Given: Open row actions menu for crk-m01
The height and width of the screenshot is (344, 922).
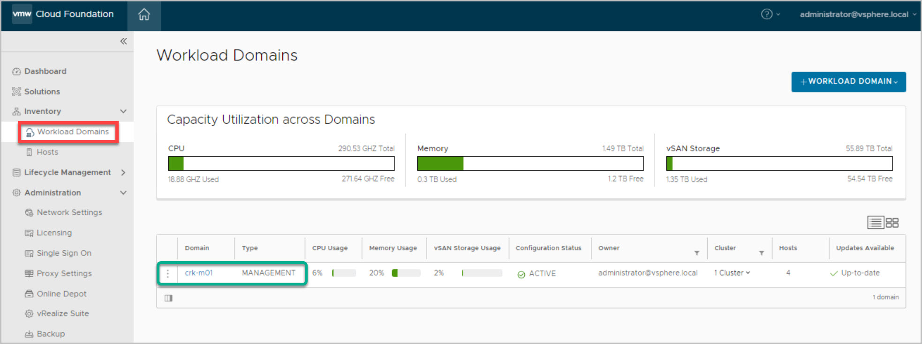Looking at the screenshot, I should tap(167, 273).
